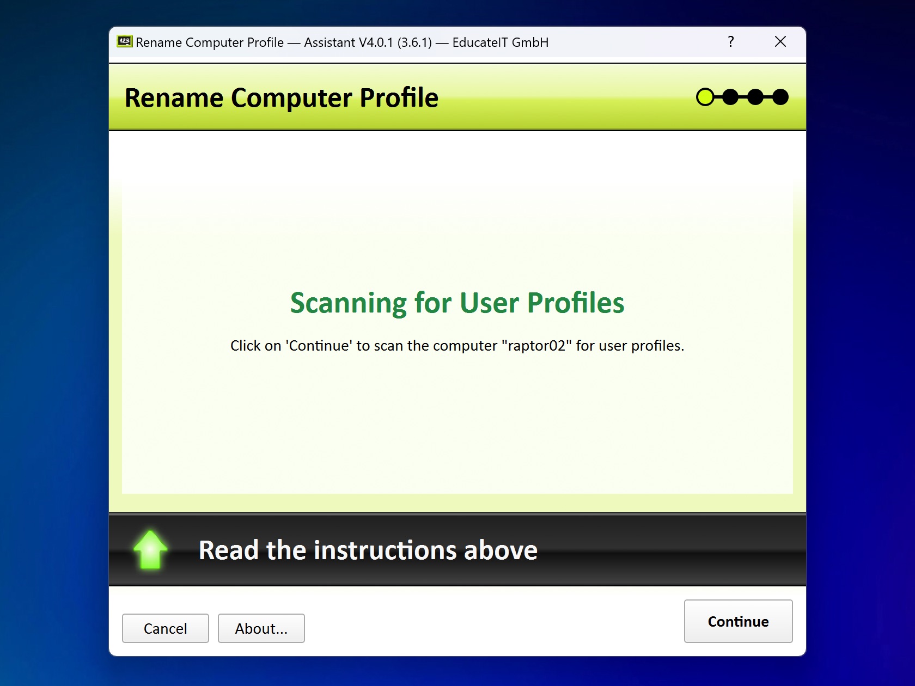The height and width of the screenshot is (686, 915).
Task: Click the 'Read the instructions above' banner
Action: pos(368,550)
